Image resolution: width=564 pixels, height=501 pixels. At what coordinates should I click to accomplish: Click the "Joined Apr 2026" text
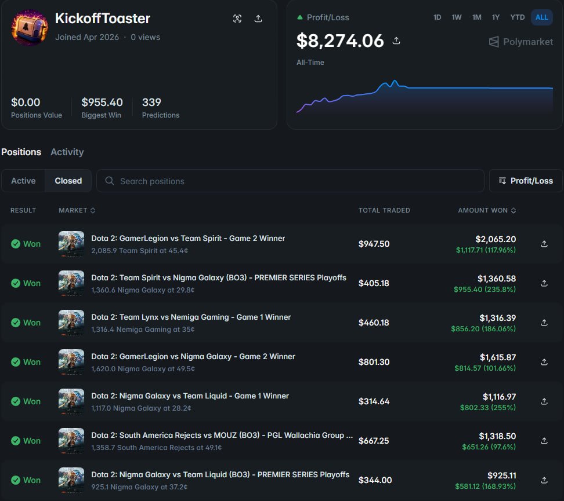[x=87, y=37]
